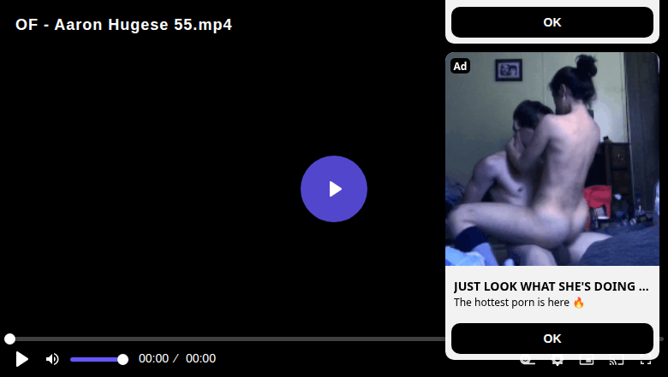Viewport: 668px width, 377px height.
Task: Click the cast to device icon
Action: [617, 362]
